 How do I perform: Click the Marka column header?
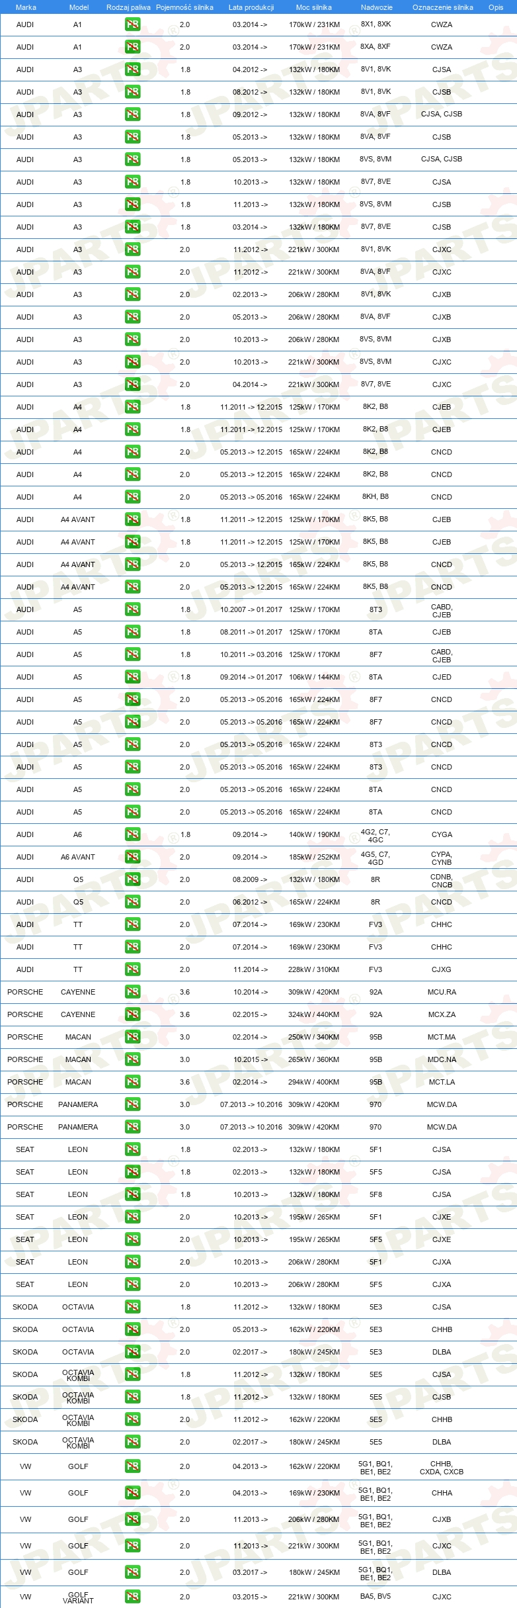tap(26, 7)
